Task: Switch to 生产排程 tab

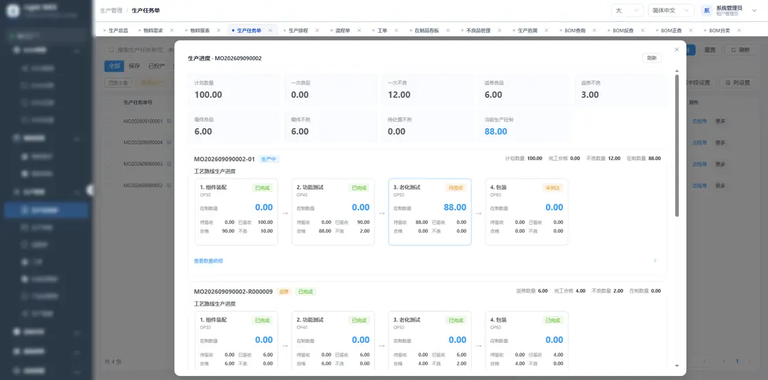Action: (298, 30)
